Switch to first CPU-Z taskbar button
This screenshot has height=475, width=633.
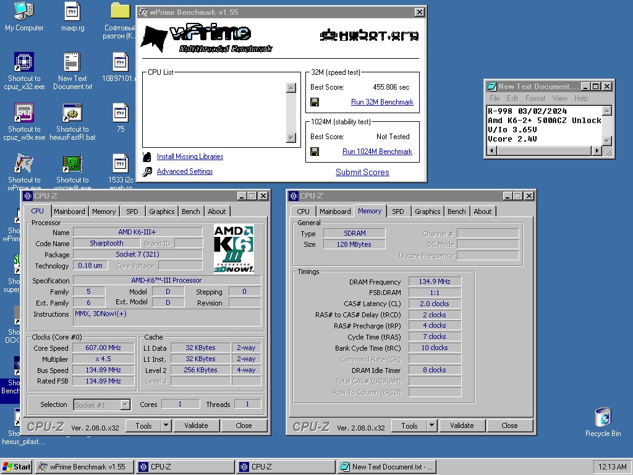click(185, 466)
